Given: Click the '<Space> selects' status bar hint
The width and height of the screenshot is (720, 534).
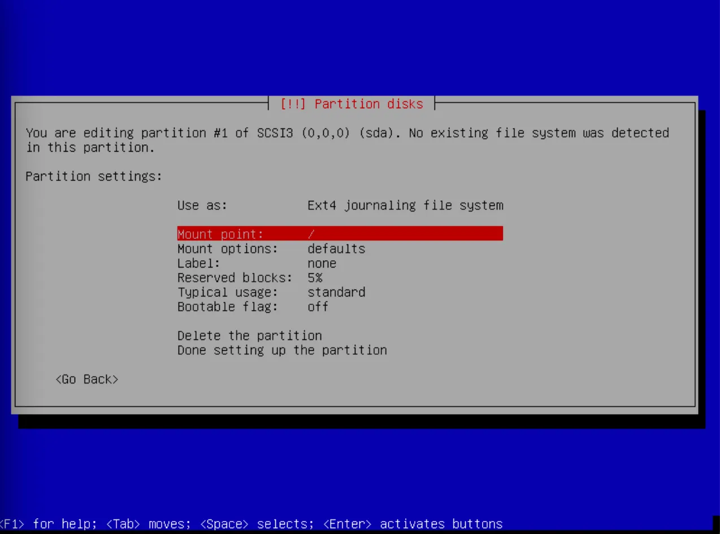Looking at the screenshot, I should point(257,524).
